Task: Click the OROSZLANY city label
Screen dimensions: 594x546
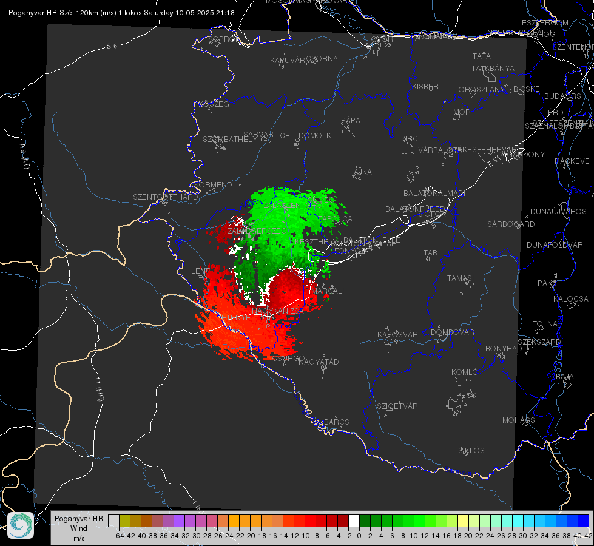Action: [482, 90]
